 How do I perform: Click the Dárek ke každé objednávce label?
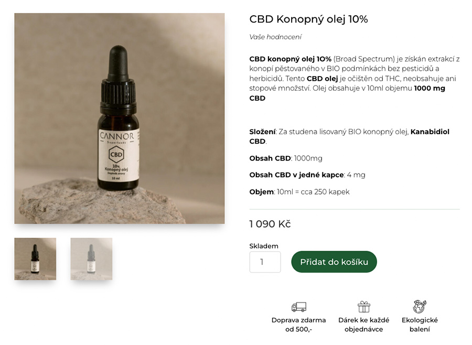click(x=363, y=325)
